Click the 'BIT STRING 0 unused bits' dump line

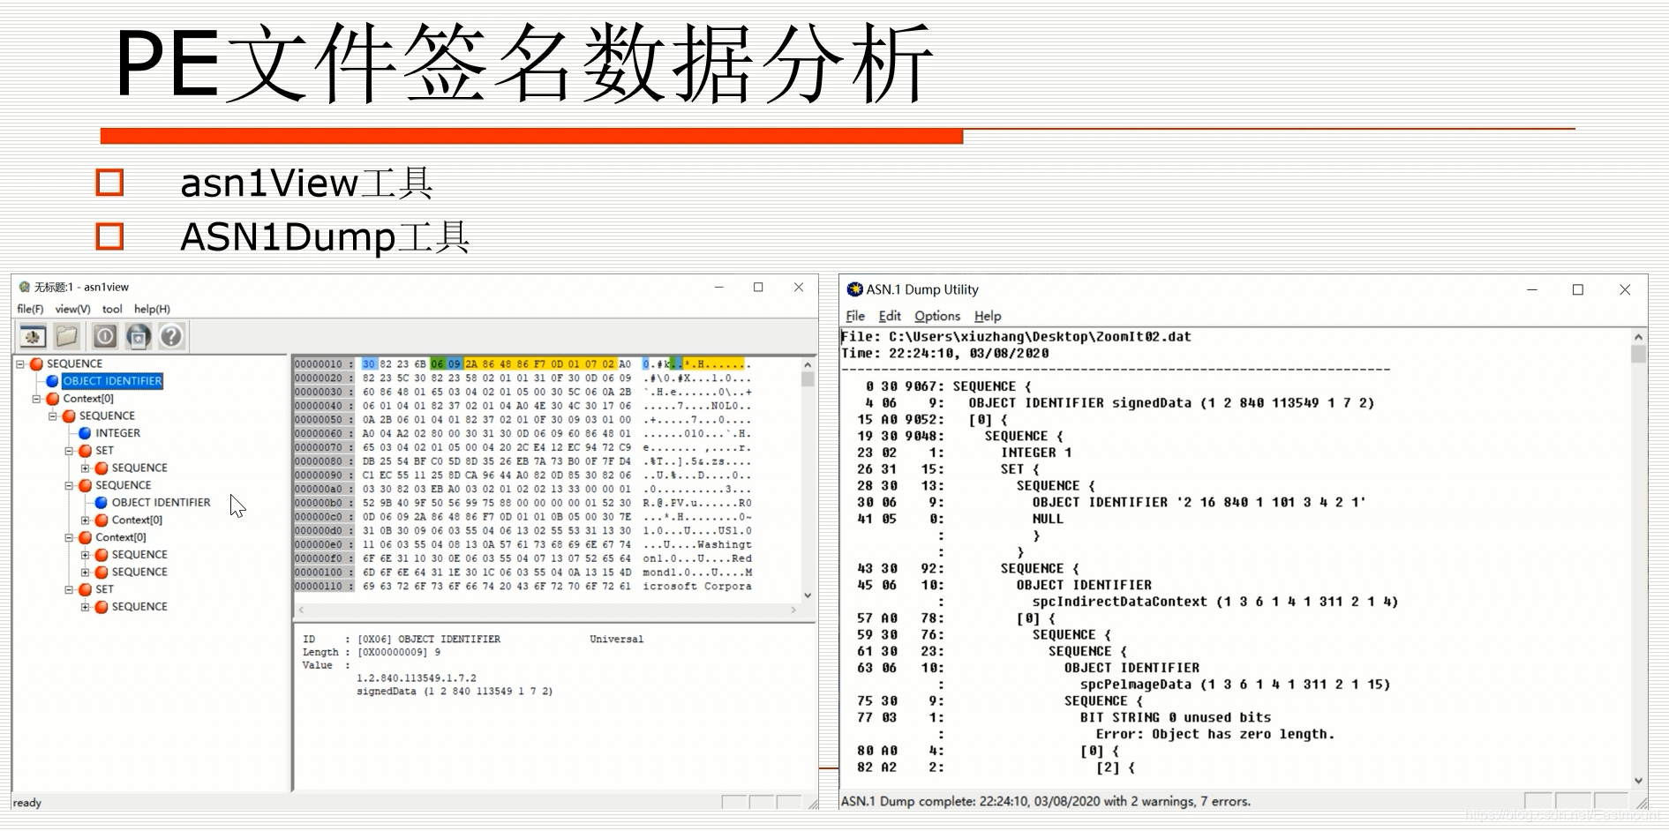click(x=1176, y=718)
